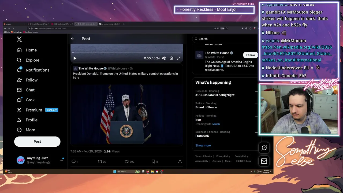Follow The White House account

(251, 55)
